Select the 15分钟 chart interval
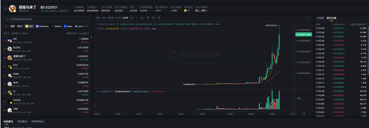Screen dimensions: 369x128 110,18
